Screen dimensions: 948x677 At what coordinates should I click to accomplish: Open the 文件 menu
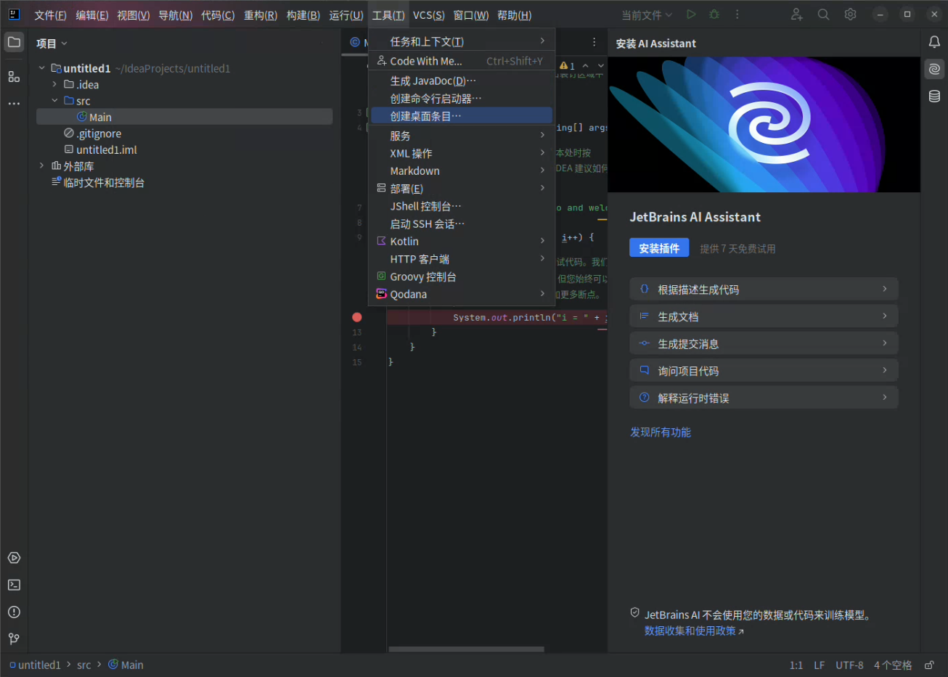[50, 15]
